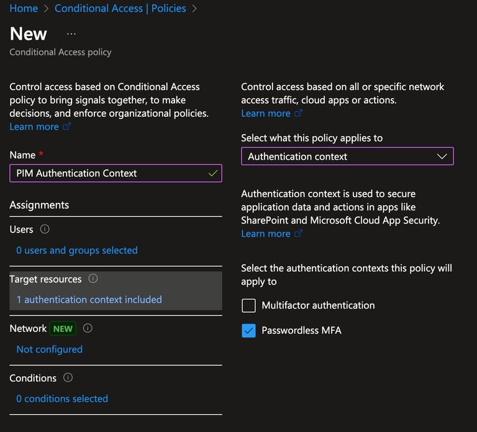The height and width of the screenshot is (432, 477).
Task: Click Not configured under Network
Action: pyautogui.click(x=49, y=349)
